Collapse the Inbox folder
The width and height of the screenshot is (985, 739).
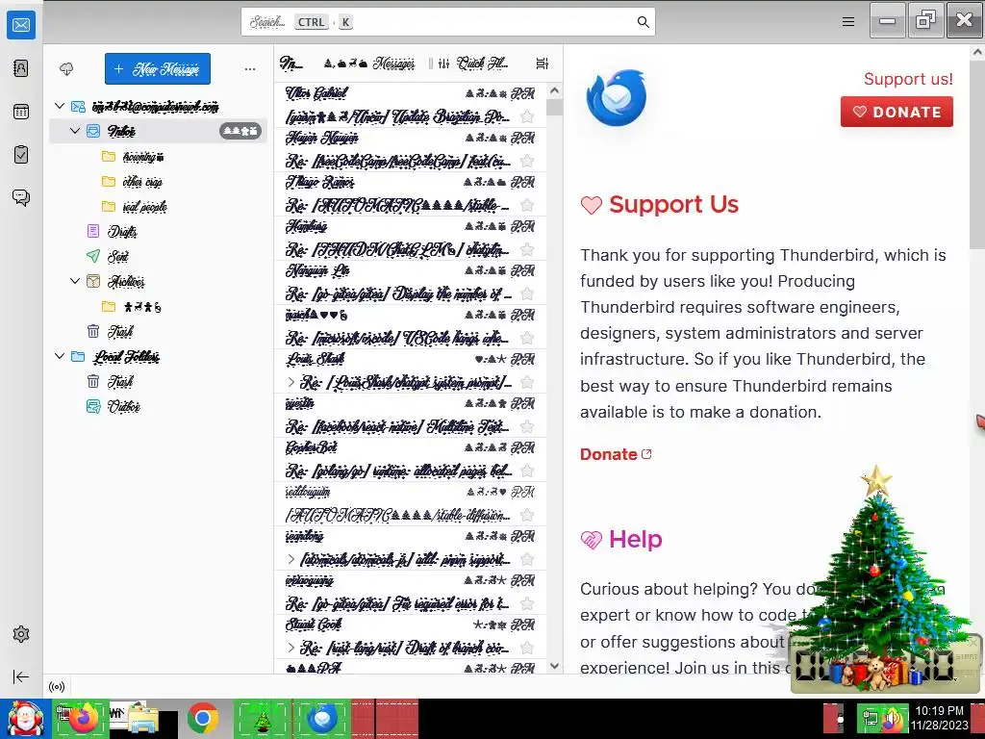[x=75, y=131]
